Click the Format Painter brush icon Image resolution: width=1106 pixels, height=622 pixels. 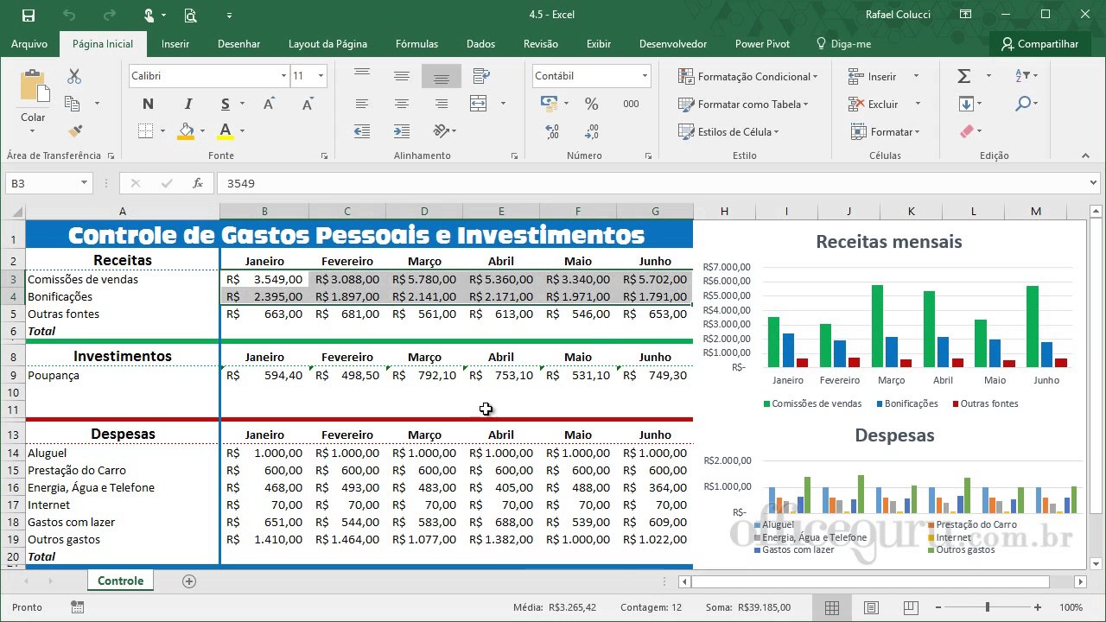point(75,131)
